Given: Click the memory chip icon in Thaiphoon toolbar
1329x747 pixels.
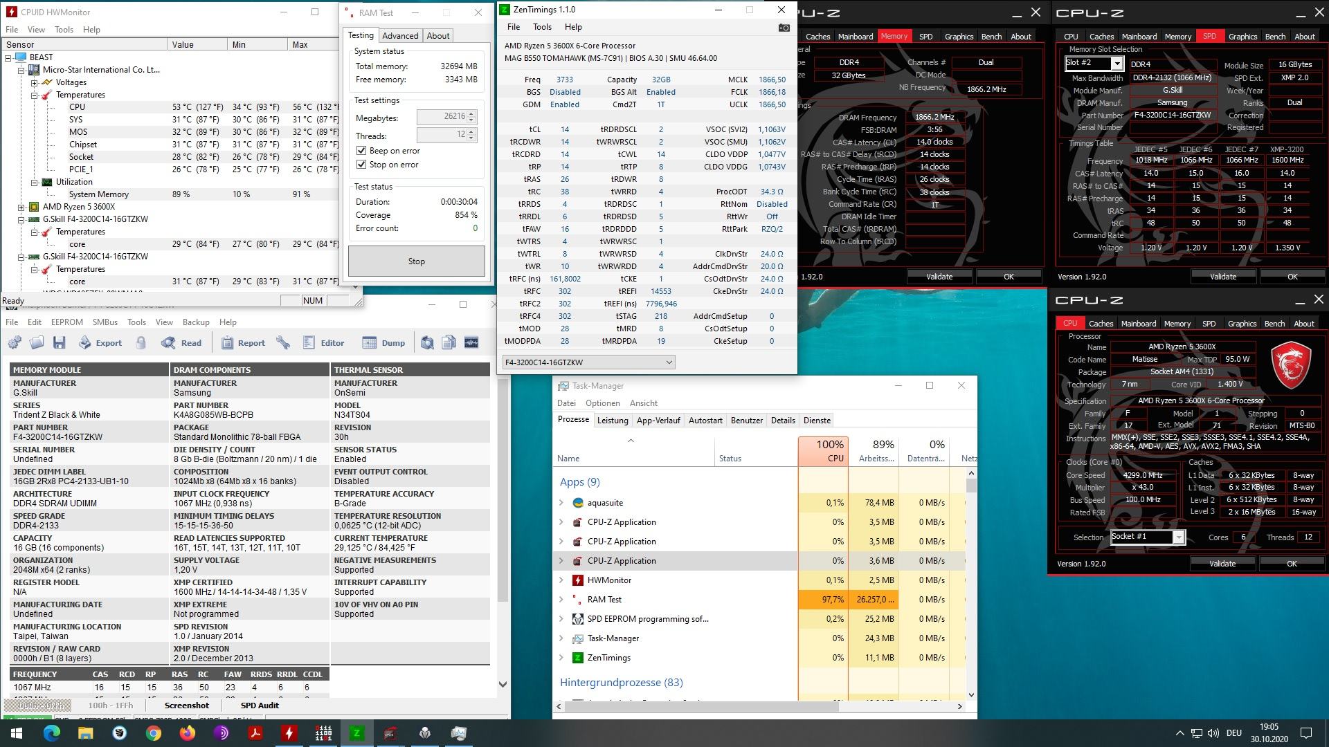Looking at the screenshot, I should point(471,342).
